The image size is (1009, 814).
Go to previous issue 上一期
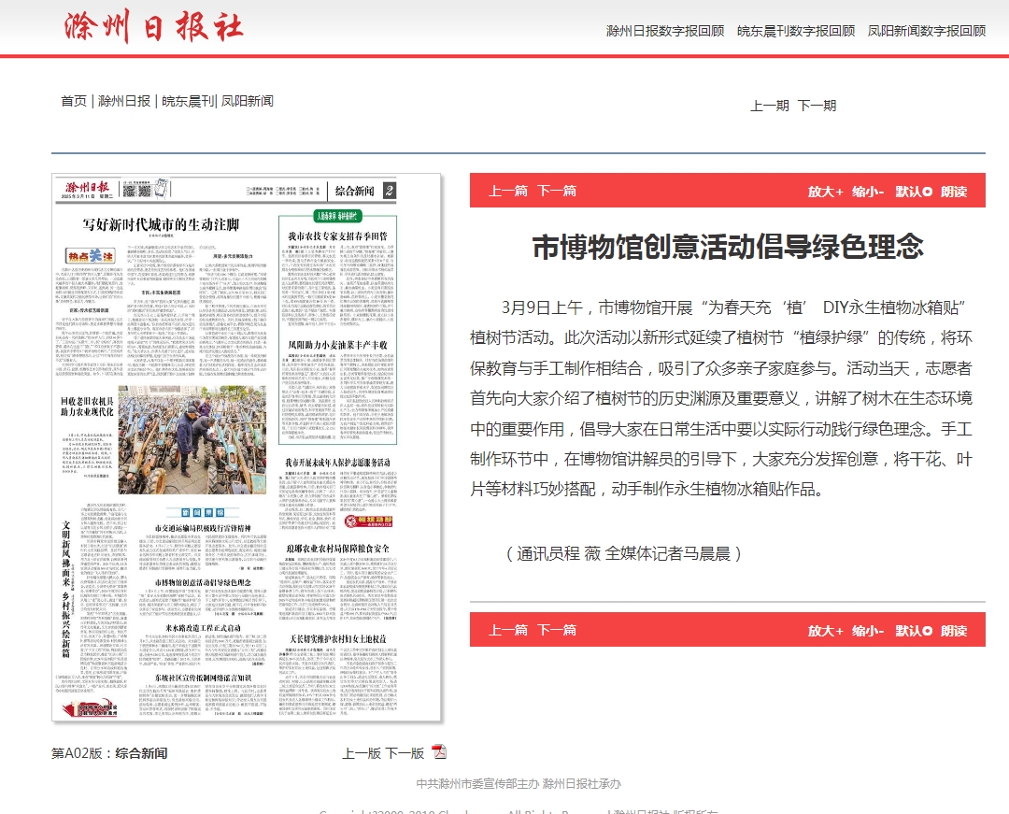pyautogui.click(x=770, y=106)
